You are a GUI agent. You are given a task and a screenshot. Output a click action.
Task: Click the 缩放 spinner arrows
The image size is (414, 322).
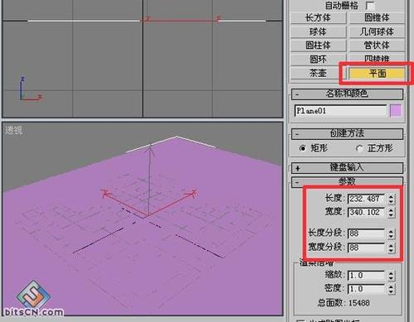[391, 276]
